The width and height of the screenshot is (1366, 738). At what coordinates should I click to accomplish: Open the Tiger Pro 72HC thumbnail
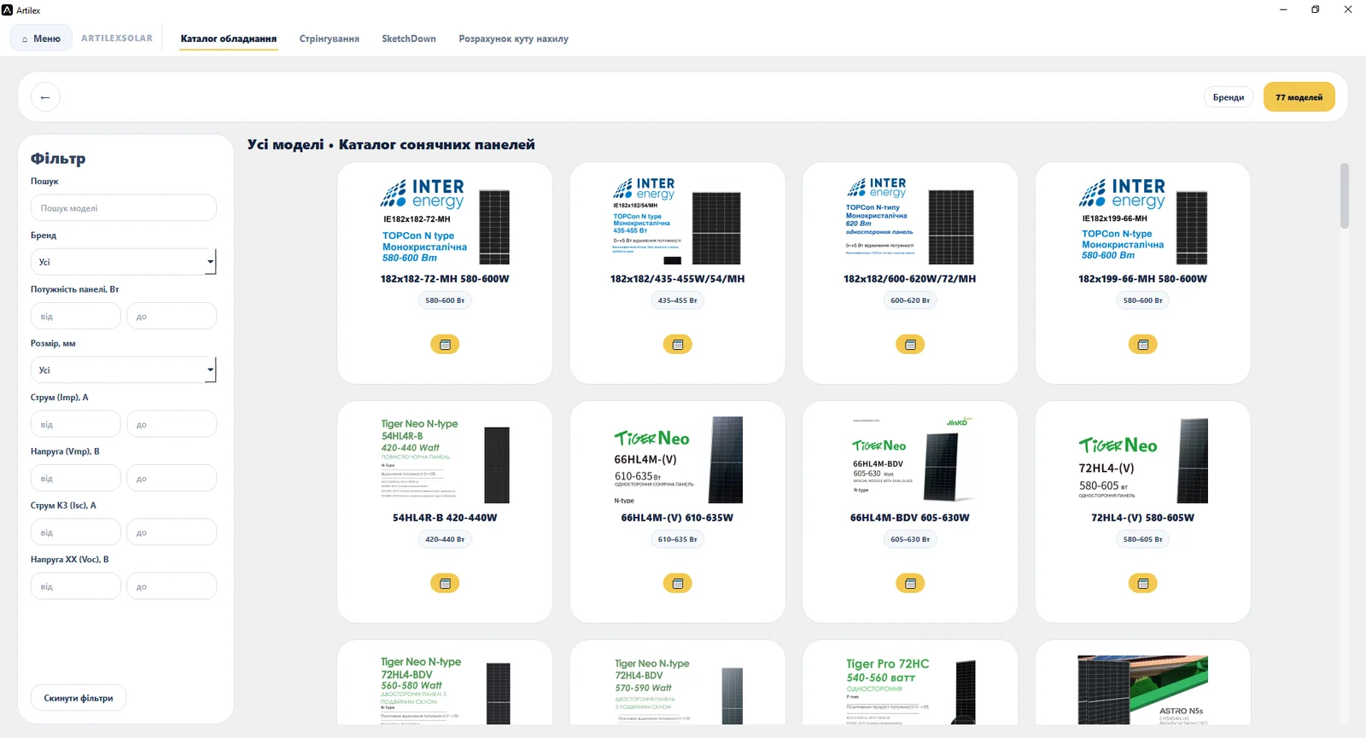pos(910,689)
